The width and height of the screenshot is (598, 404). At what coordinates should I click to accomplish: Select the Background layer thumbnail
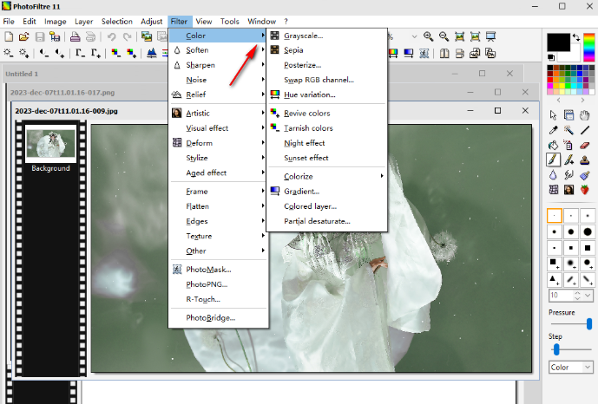[50, 144]
